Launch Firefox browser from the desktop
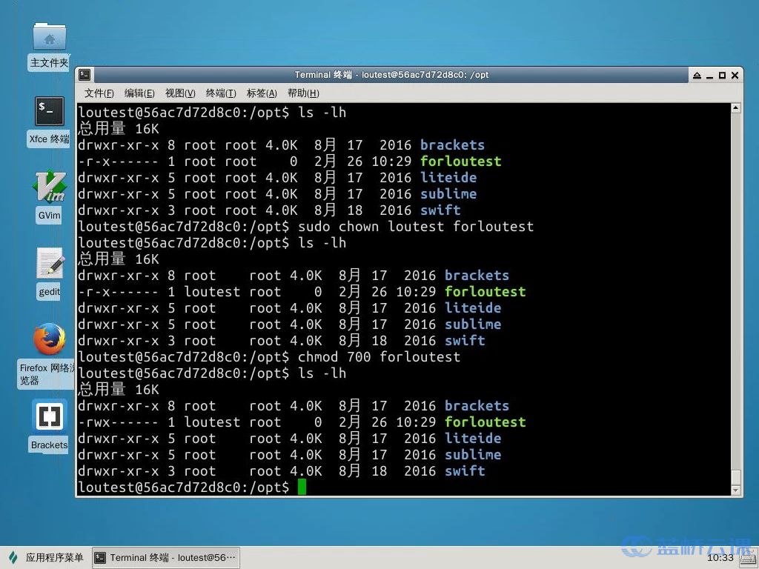759x569 pixels. tap(50, 340)
